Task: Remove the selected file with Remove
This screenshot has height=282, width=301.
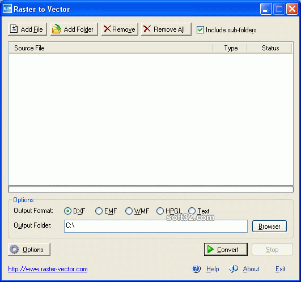Action: click(120, 29)
